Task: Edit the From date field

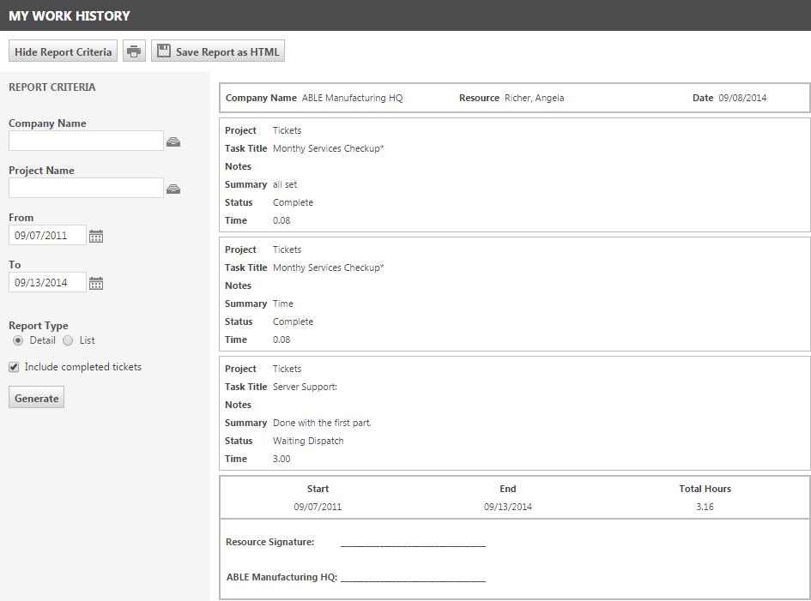Action: click(47, 235)
